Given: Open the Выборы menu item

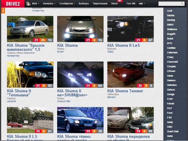Looking at the screenshot, I should pos(84,3).
